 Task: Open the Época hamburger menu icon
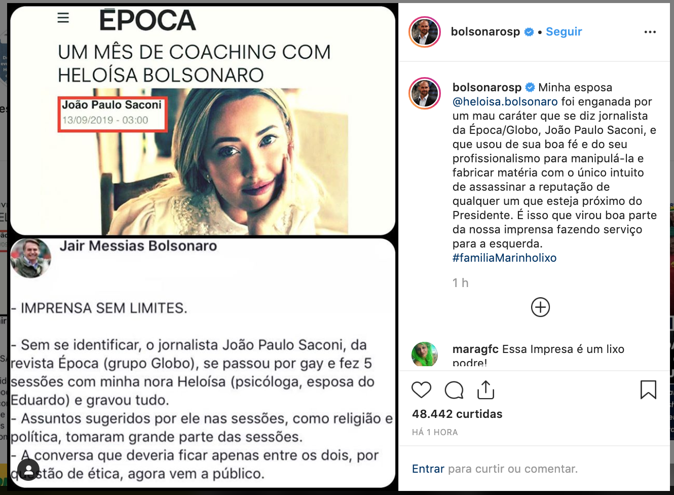pyautogui.click(x=63, y=18)
